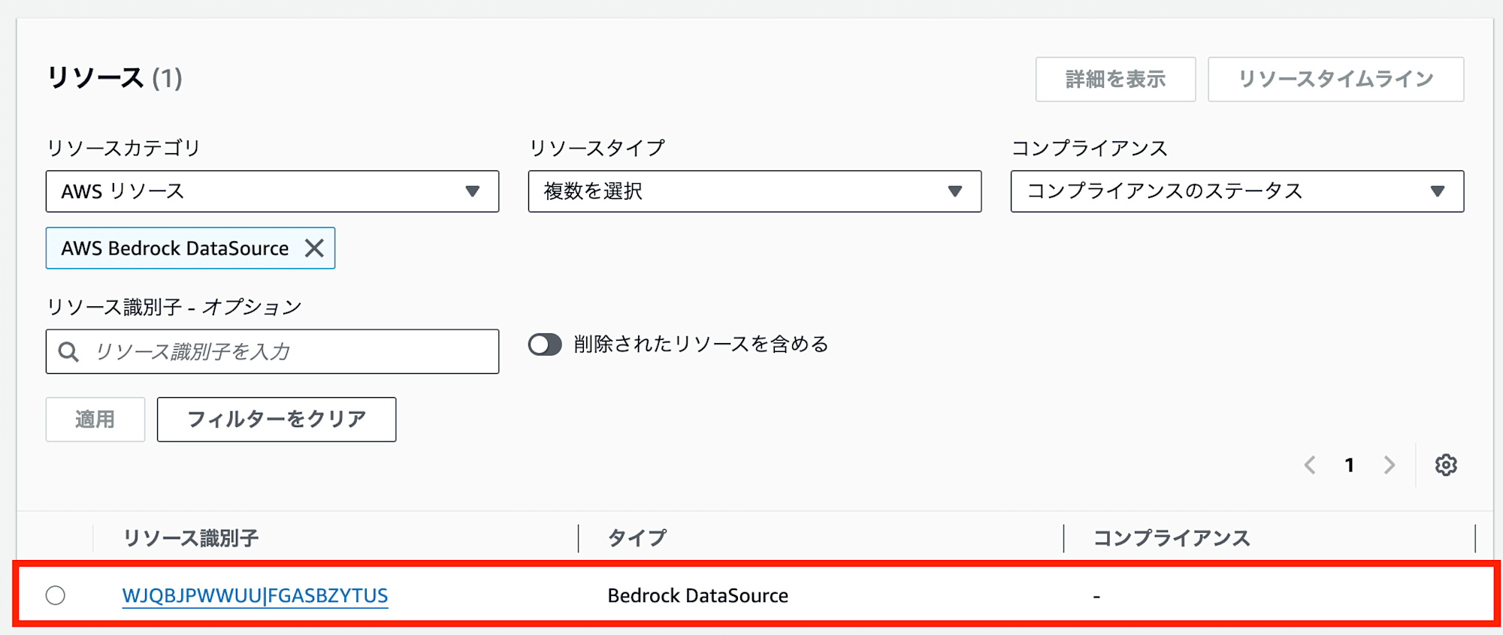The width and height of the screenshot is (1503, 635).
Task: Select the radio button for the Bedrock DataSource row
Action: point(55,595)
